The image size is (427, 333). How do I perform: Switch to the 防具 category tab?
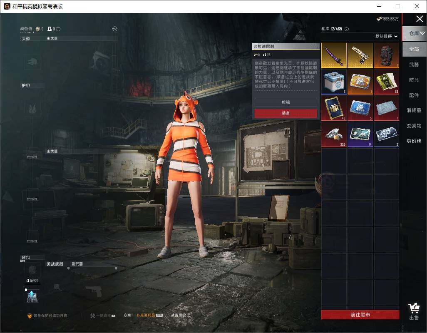pyautogui.click(x=414, y=80)
